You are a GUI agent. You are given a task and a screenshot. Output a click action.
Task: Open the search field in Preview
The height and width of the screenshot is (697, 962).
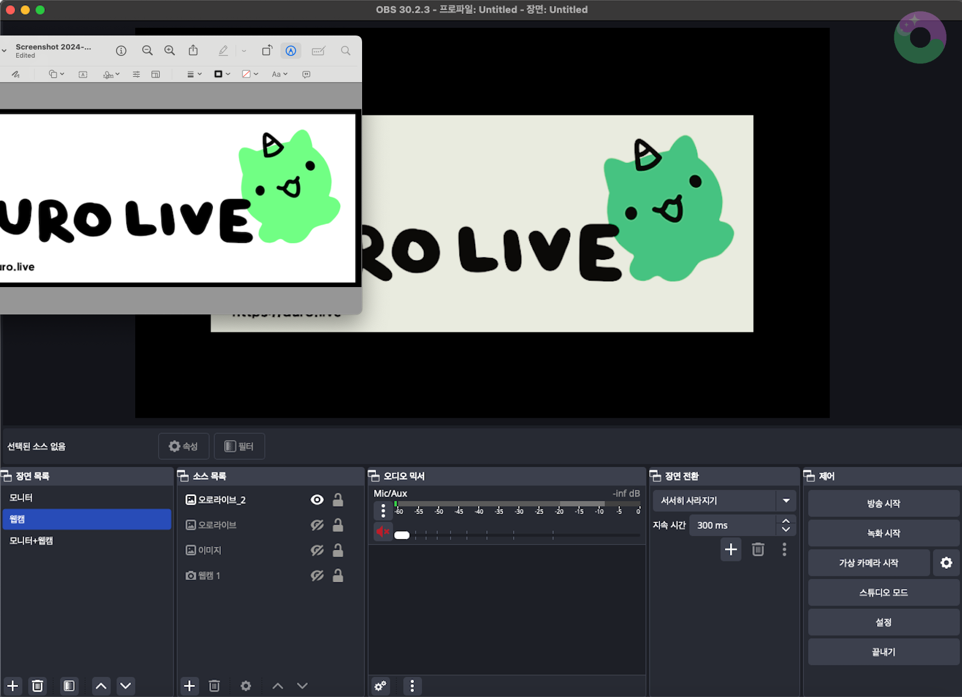(x=346, y=51)
